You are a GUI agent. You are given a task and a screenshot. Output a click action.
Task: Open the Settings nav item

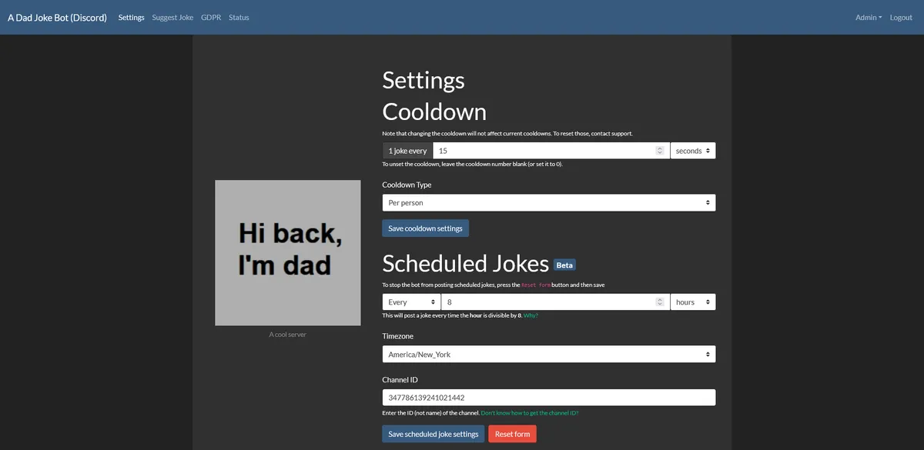coord(131,18)
